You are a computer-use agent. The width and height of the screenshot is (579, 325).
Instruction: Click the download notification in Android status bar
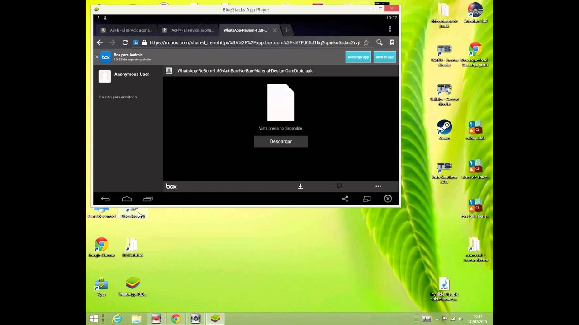(105, 18)
